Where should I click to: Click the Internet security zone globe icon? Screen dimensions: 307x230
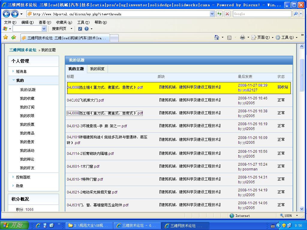pos(232,216)
